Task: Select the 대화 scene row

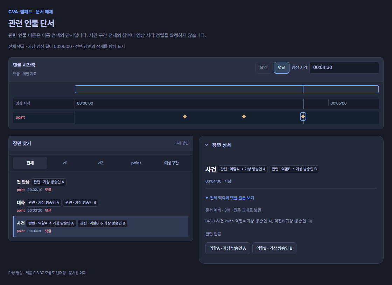Action: click(101, 206)
